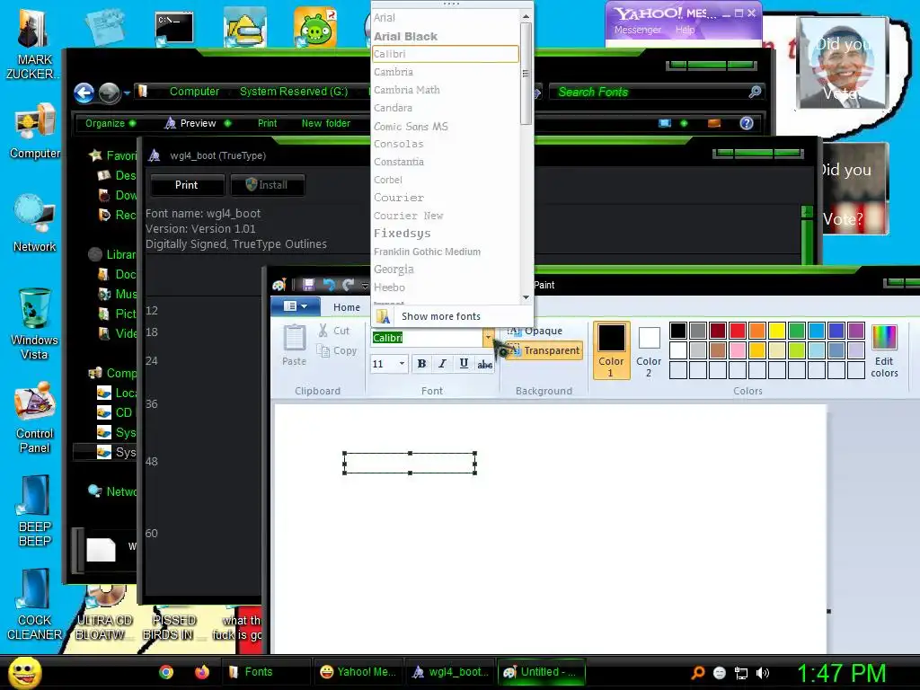Expand Customize Quick Access Toolbar arrow
The image size is (920, 690).
365,285
